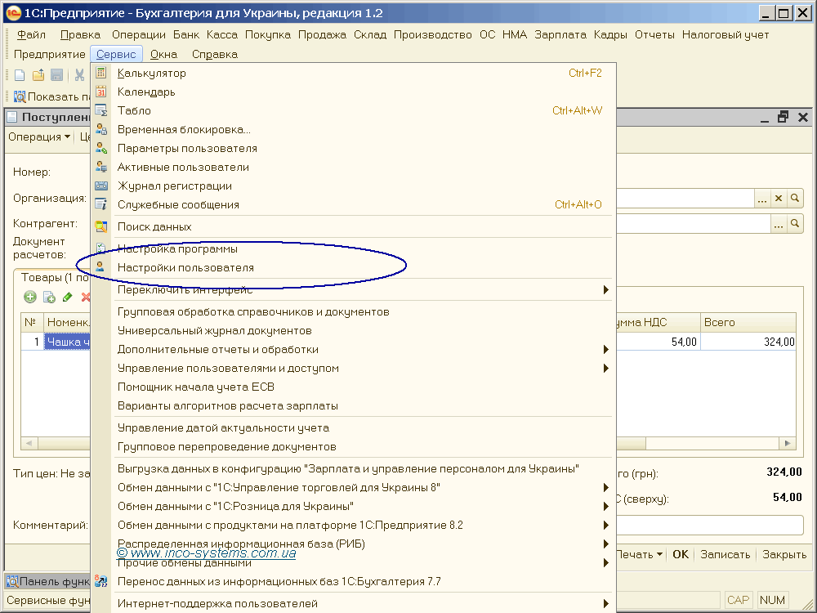Open Настройки пользователя
This screenshot has height=613, width=817.
coord(354,267)
